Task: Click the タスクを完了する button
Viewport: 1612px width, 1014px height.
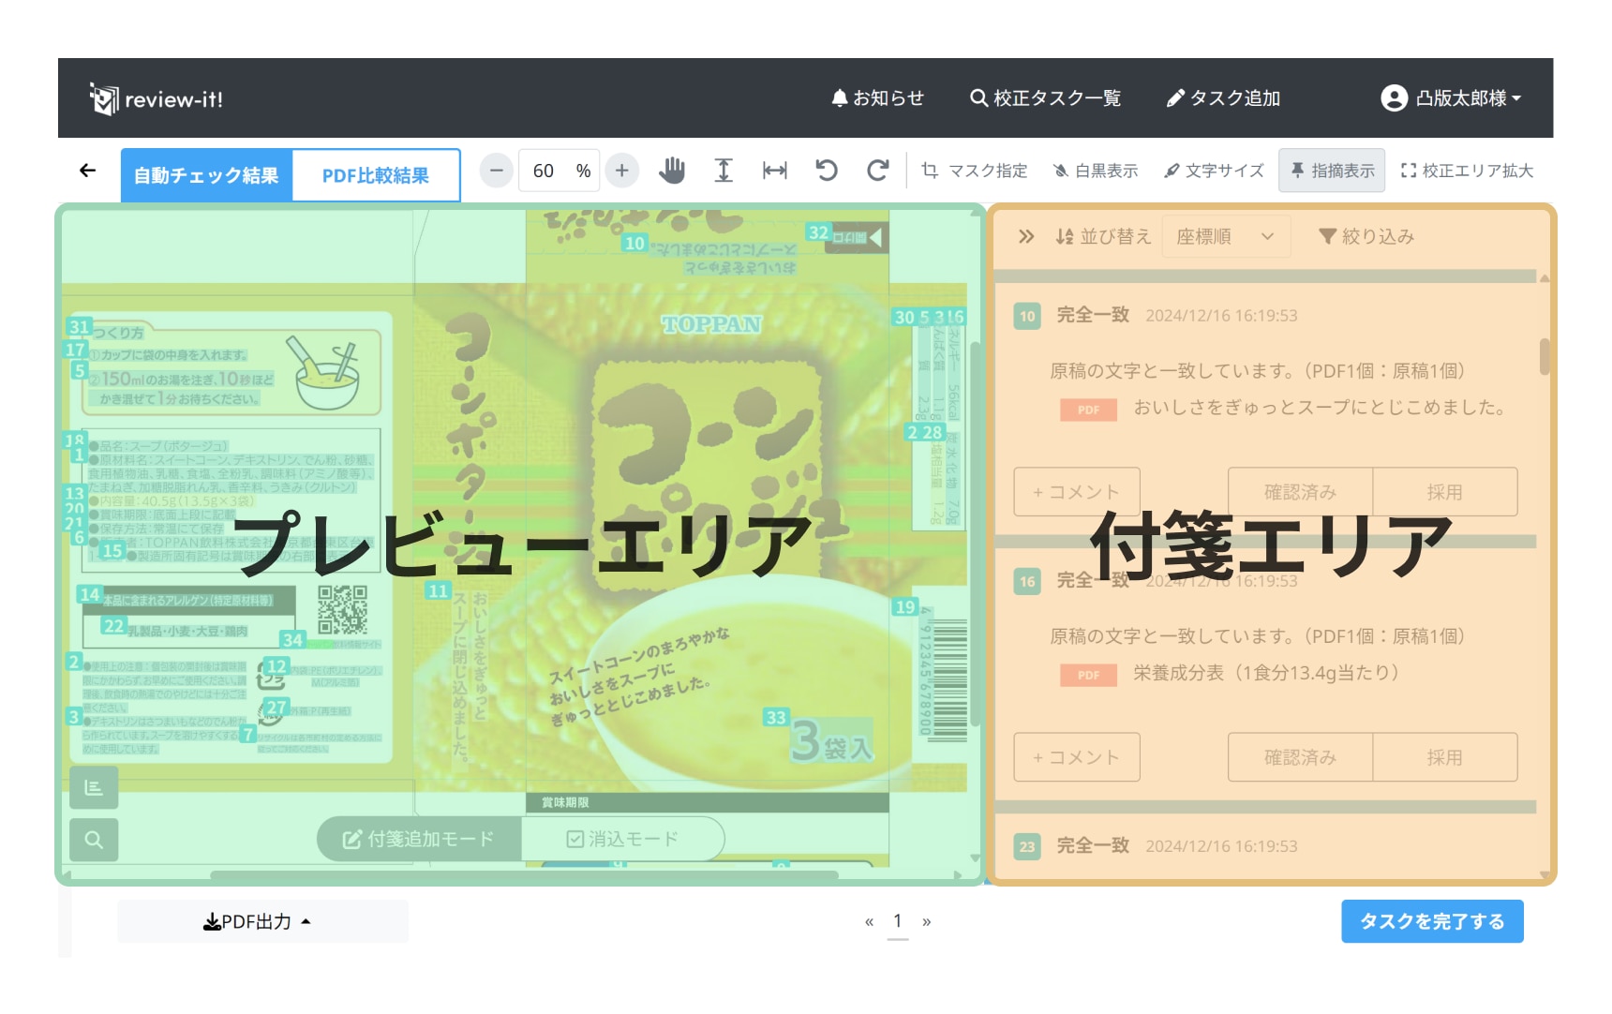Action: pyautogui.click(x=1431, y=922)
